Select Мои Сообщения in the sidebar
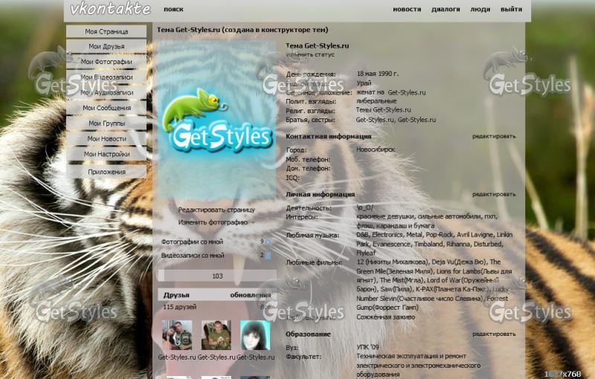 (106, 108)
